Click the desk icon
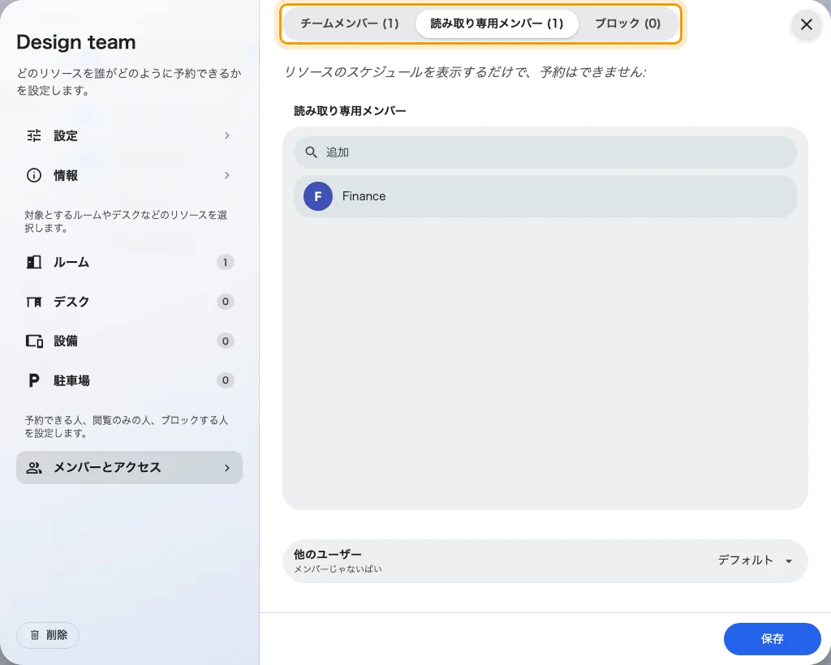This screenshot has height=665, width=831. pos(34,302)
